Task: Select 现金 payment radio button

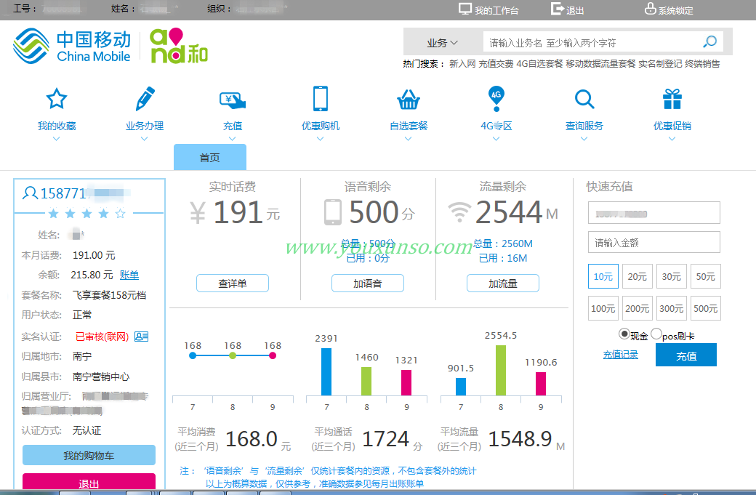Action: click(x=624, y=334)
